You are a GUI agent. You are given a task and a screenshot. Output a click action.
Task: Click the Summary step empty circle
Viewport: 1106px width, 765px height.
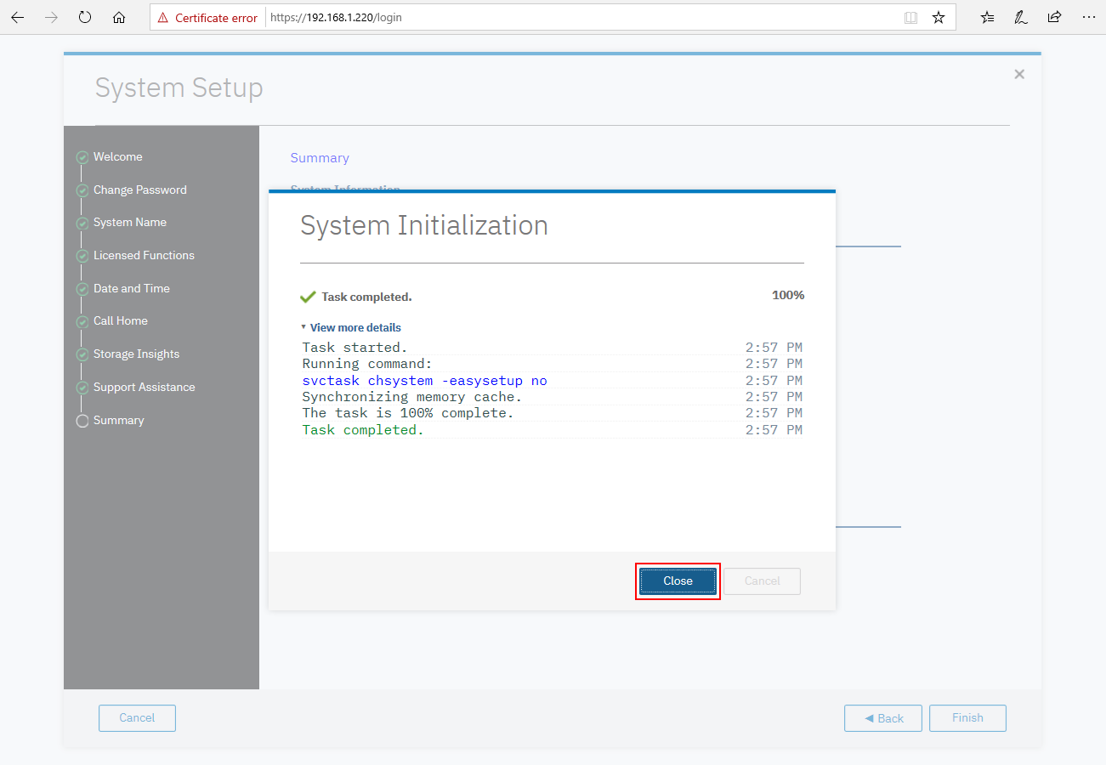tap(82, 421)
